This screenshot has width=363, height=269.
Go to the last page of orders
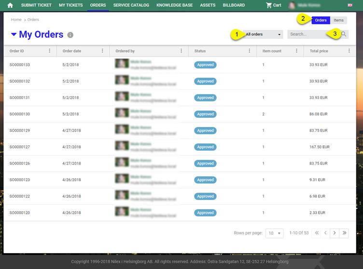(x=344, y=233)
